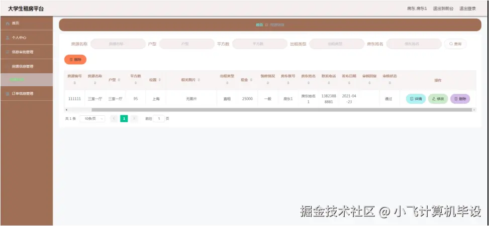Expand the 订单信息管理 sidebar menu
The height and width of the screenshot is (226, 489).
coord(27,94)
